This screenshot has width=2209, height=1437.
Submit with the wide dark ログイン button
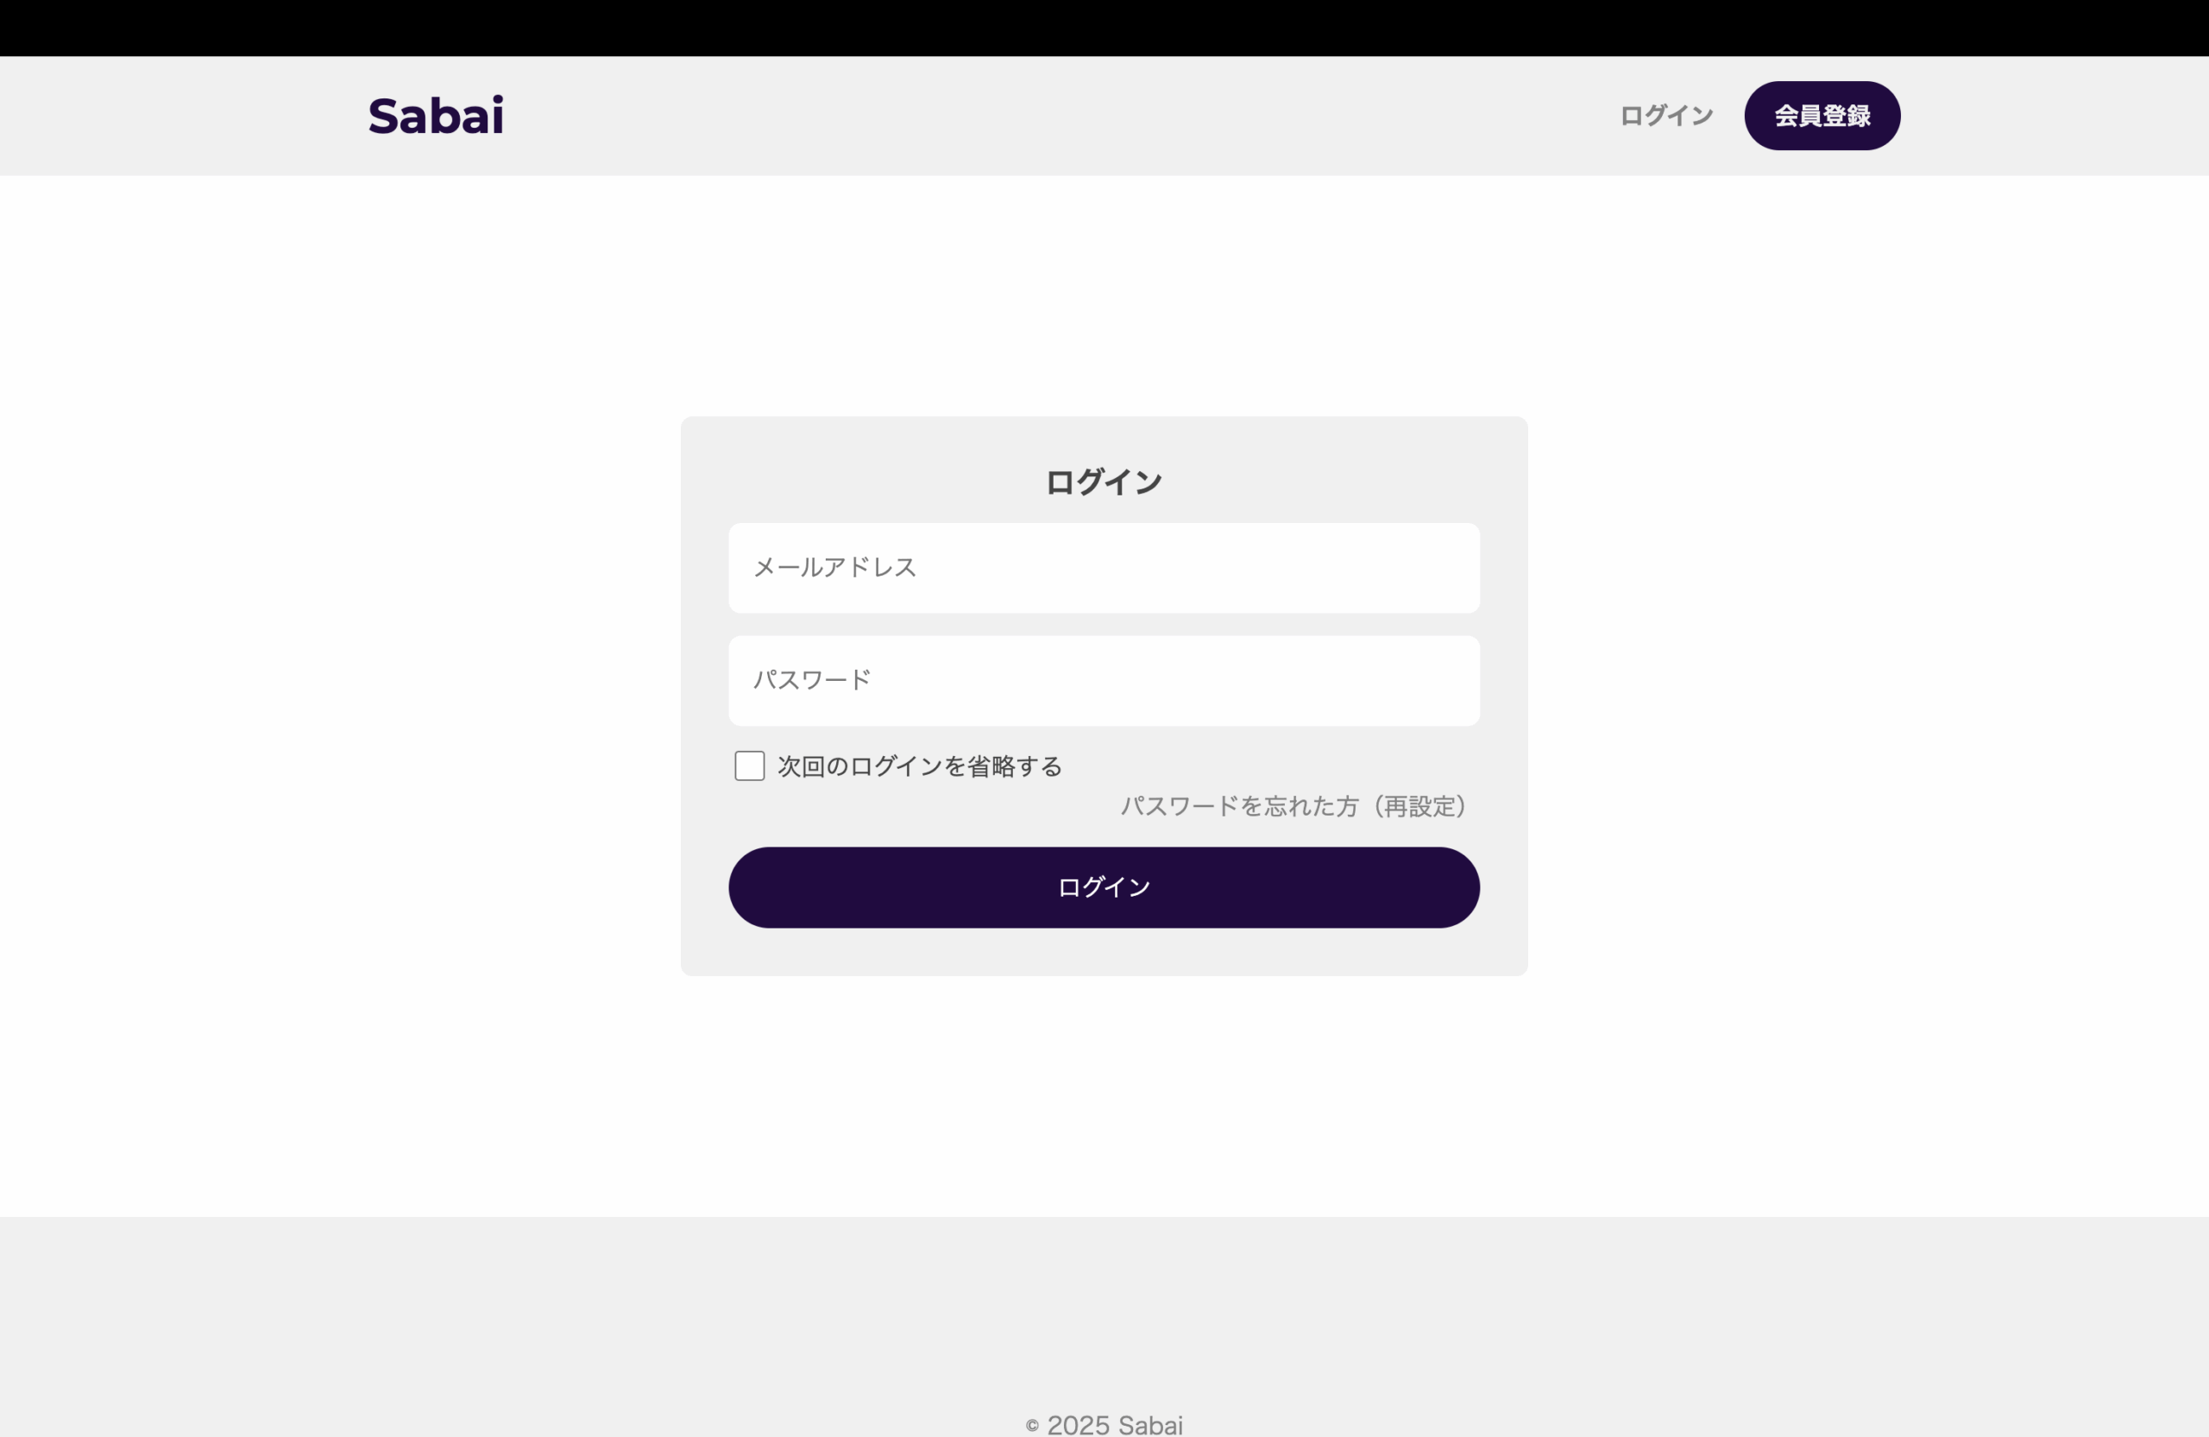tap(1104, 887)
